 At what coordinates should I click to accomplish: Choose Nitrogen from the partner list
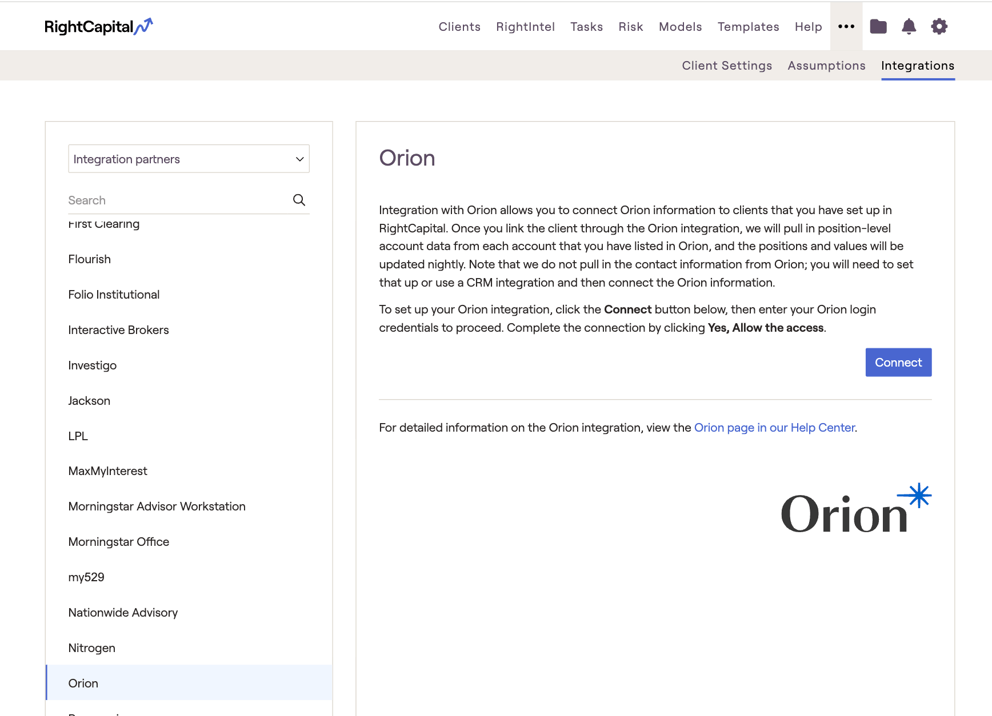[91, 648]
